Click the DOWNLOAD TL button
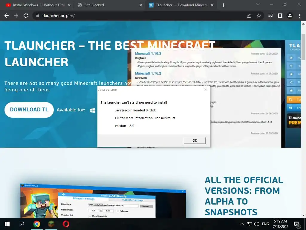306x230 pixels. pyautogui.click(x=29, y=110)
